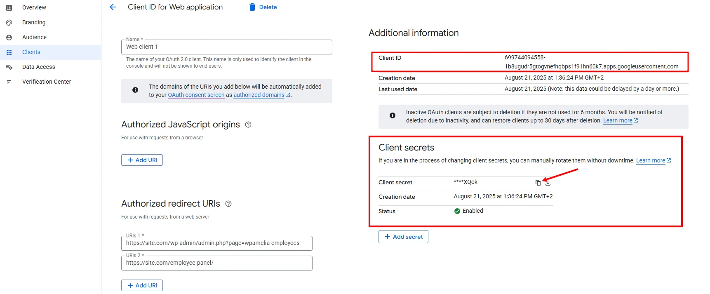Click the Last used date value

(x=592, y=89)
